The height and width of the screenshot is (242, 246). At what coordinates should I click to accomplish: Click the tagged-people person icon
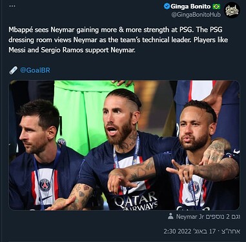[x=170, y=216]
